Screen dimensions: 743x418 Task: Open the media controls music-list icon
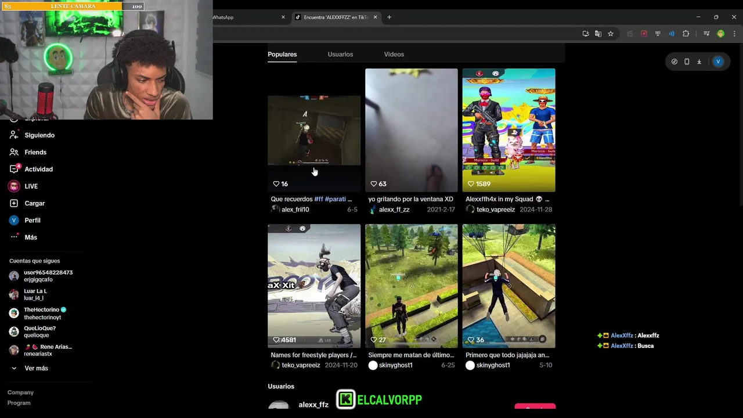click(x=706, y=34)
